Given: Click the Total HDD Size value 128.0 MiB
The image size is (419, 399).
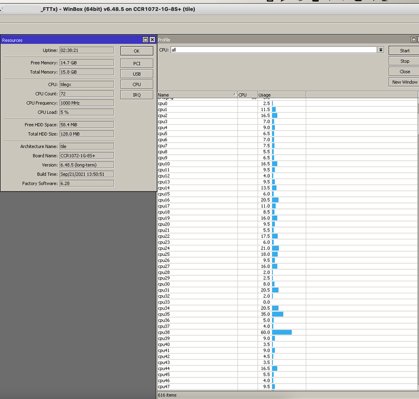Looking at the screenshot, I should point(87,134).
